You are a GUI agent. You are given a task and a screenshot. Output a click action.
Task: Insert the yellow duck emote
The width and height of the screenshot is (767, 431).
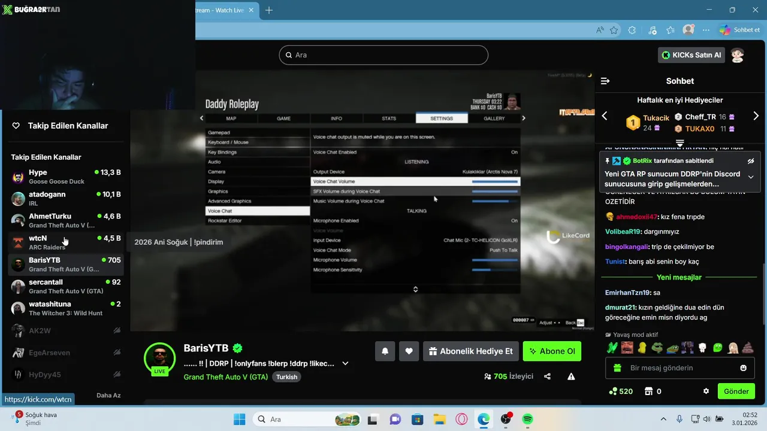[x=642, y=348]
